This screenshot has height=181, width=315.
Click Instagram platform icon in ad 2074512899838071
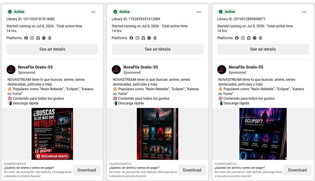[243, 38]
